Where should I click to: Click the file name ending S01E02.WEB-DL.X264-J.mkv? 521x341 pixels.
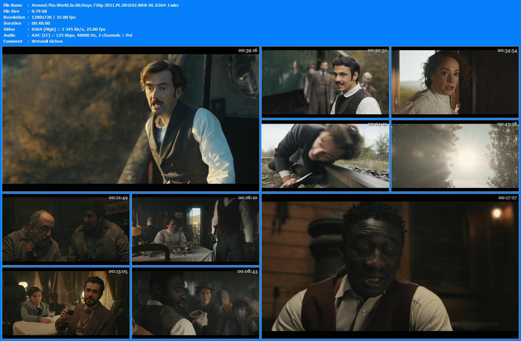[x=105, y=5]
